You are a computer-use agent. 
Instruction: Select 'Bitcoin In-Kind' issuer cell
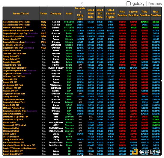[x=10, y=122]
